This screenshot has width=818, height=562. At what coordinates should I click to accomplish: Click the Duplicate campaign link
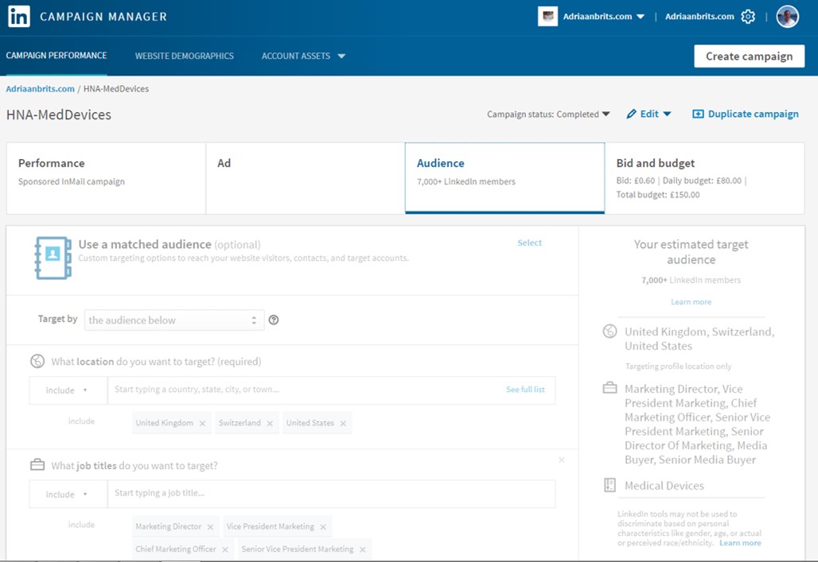753,114
